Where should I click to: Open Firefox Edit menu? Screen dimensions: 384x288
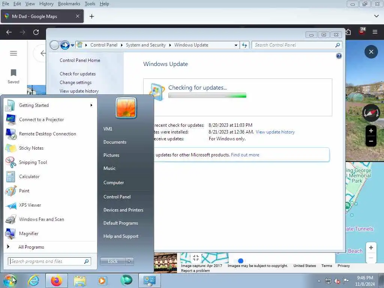tap(17, 4)
